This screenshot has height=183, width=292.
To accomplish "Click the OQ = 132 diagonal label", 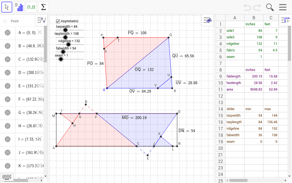I will [x=144, y=70].
